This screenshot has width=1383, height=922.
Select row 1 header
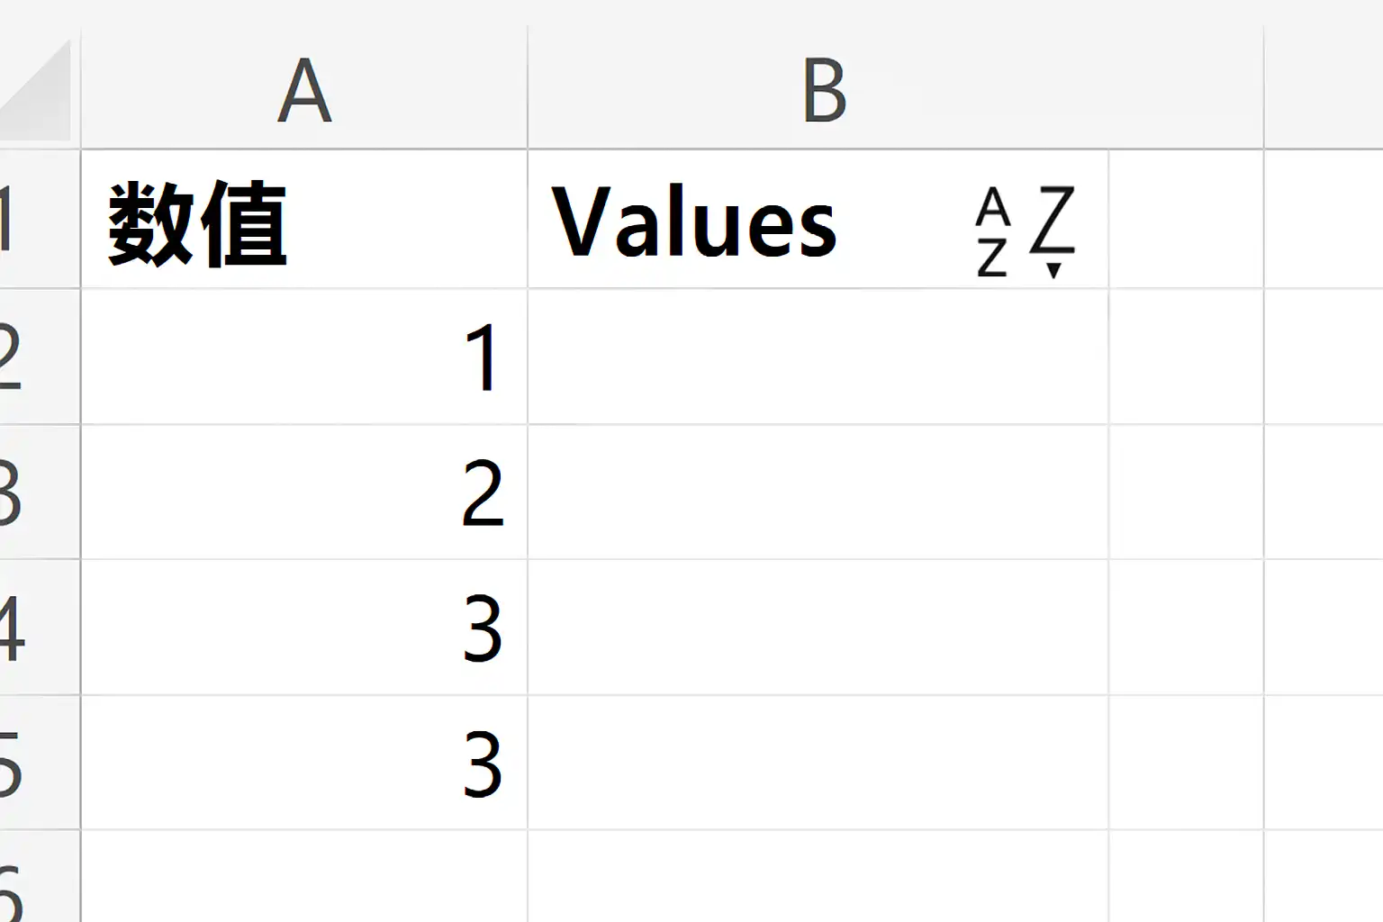(40, 220)
